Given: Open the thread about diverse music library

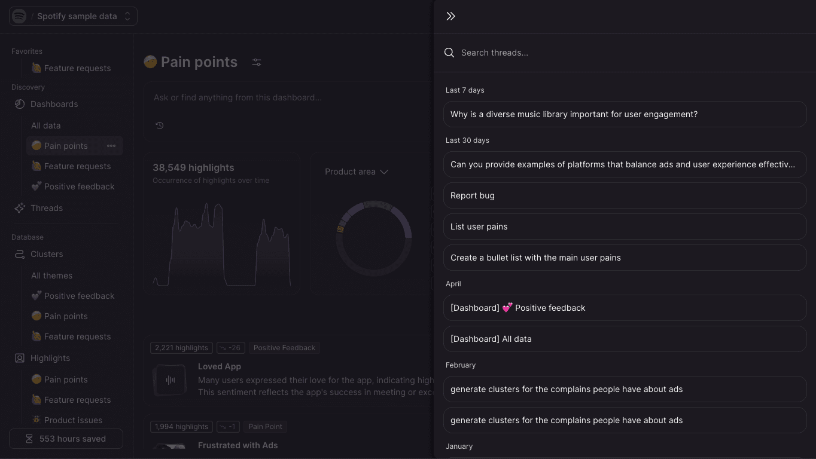Looking at the screenshot, I should pos(625,114).
